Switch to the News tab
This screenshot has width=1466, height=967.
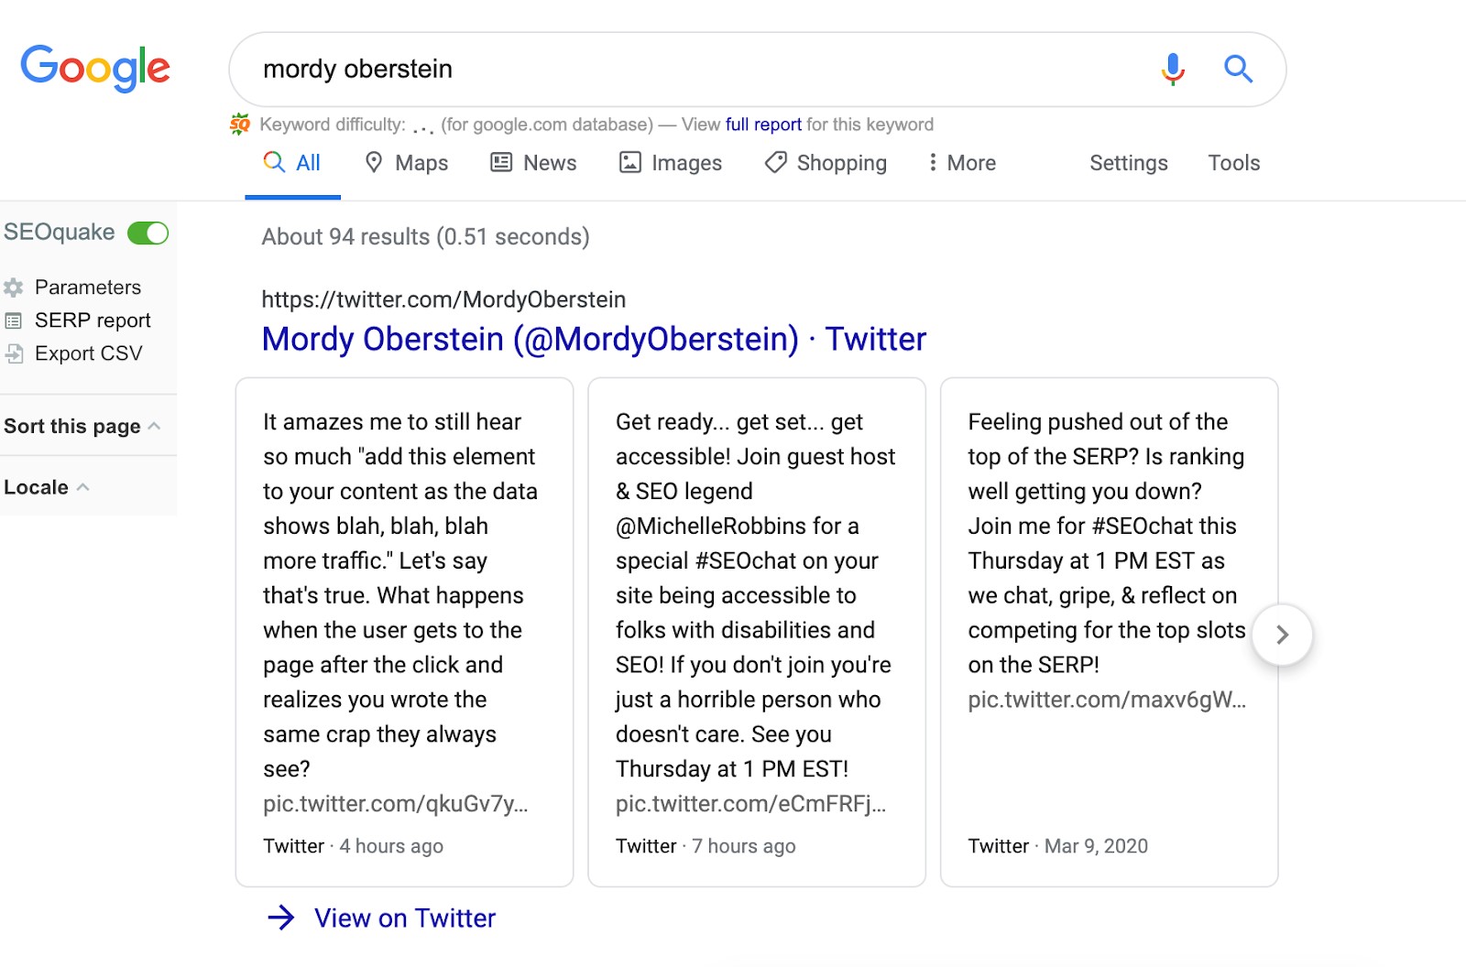pyautogui.click(x=534, y=163)
